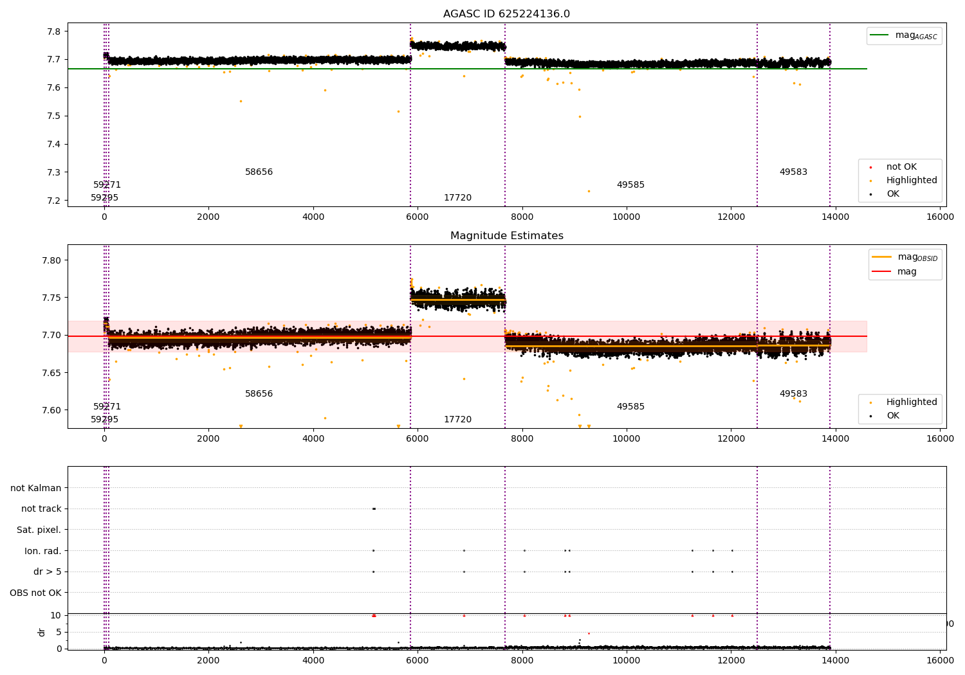Click the "Sat. pixel." row label
965x675 pixels.
[x=39, y=530]
